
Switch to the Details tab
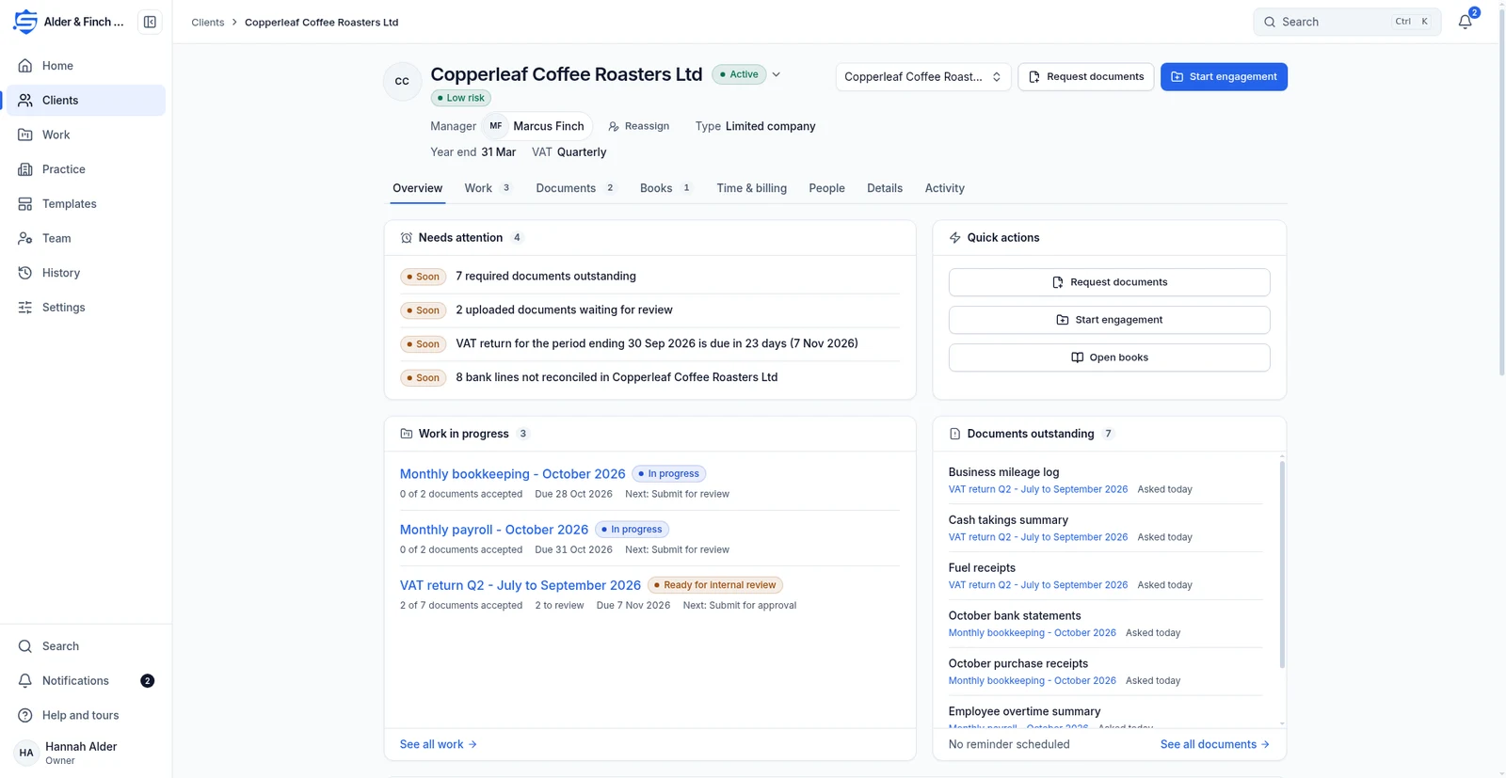tap(885, 188)
